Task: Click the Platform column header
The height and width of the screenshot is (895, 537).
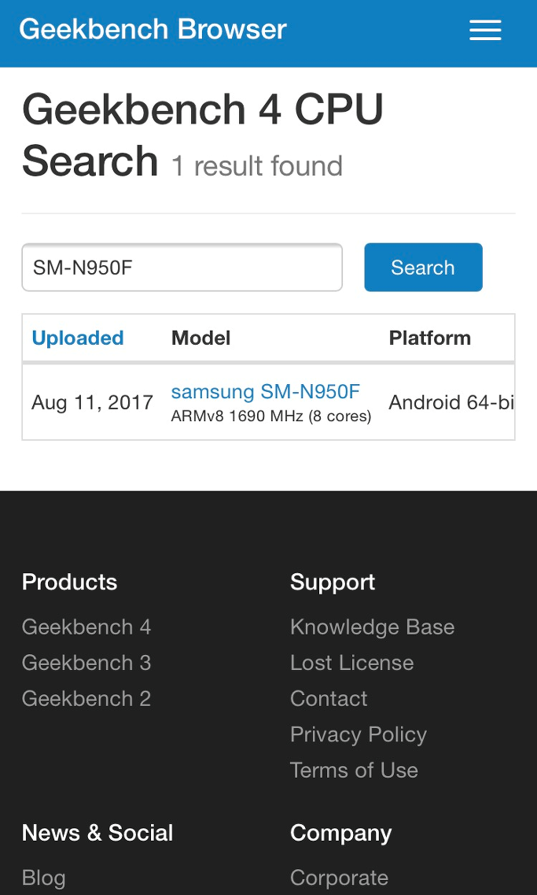Action: [x=430, y=338]
